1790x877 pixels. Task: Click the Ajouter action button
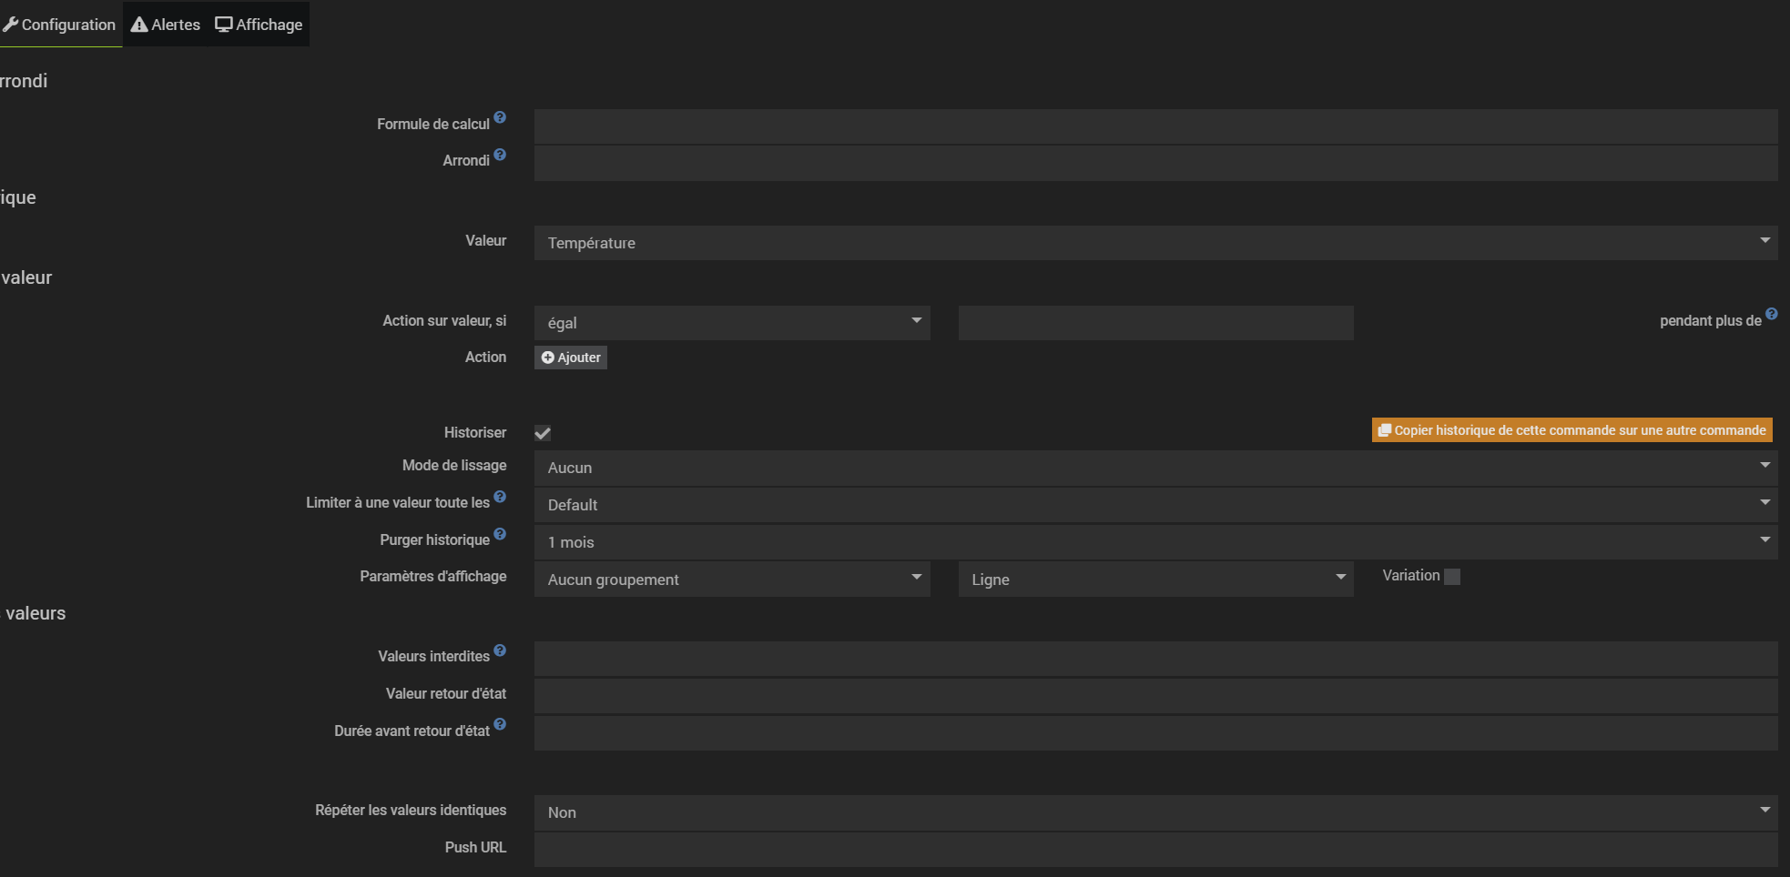click(x=571, y=358)
